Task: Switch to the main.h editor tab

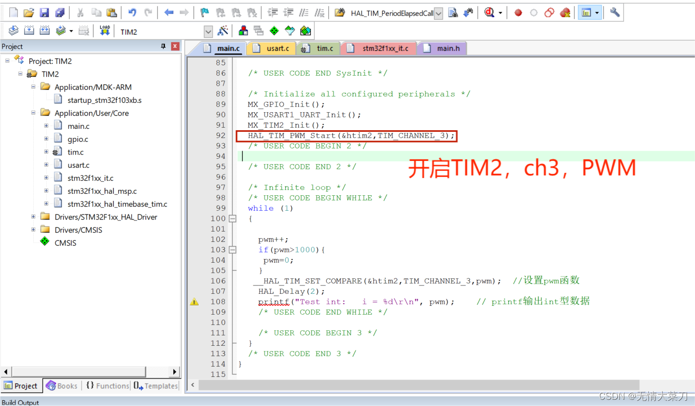Action: 442,48
